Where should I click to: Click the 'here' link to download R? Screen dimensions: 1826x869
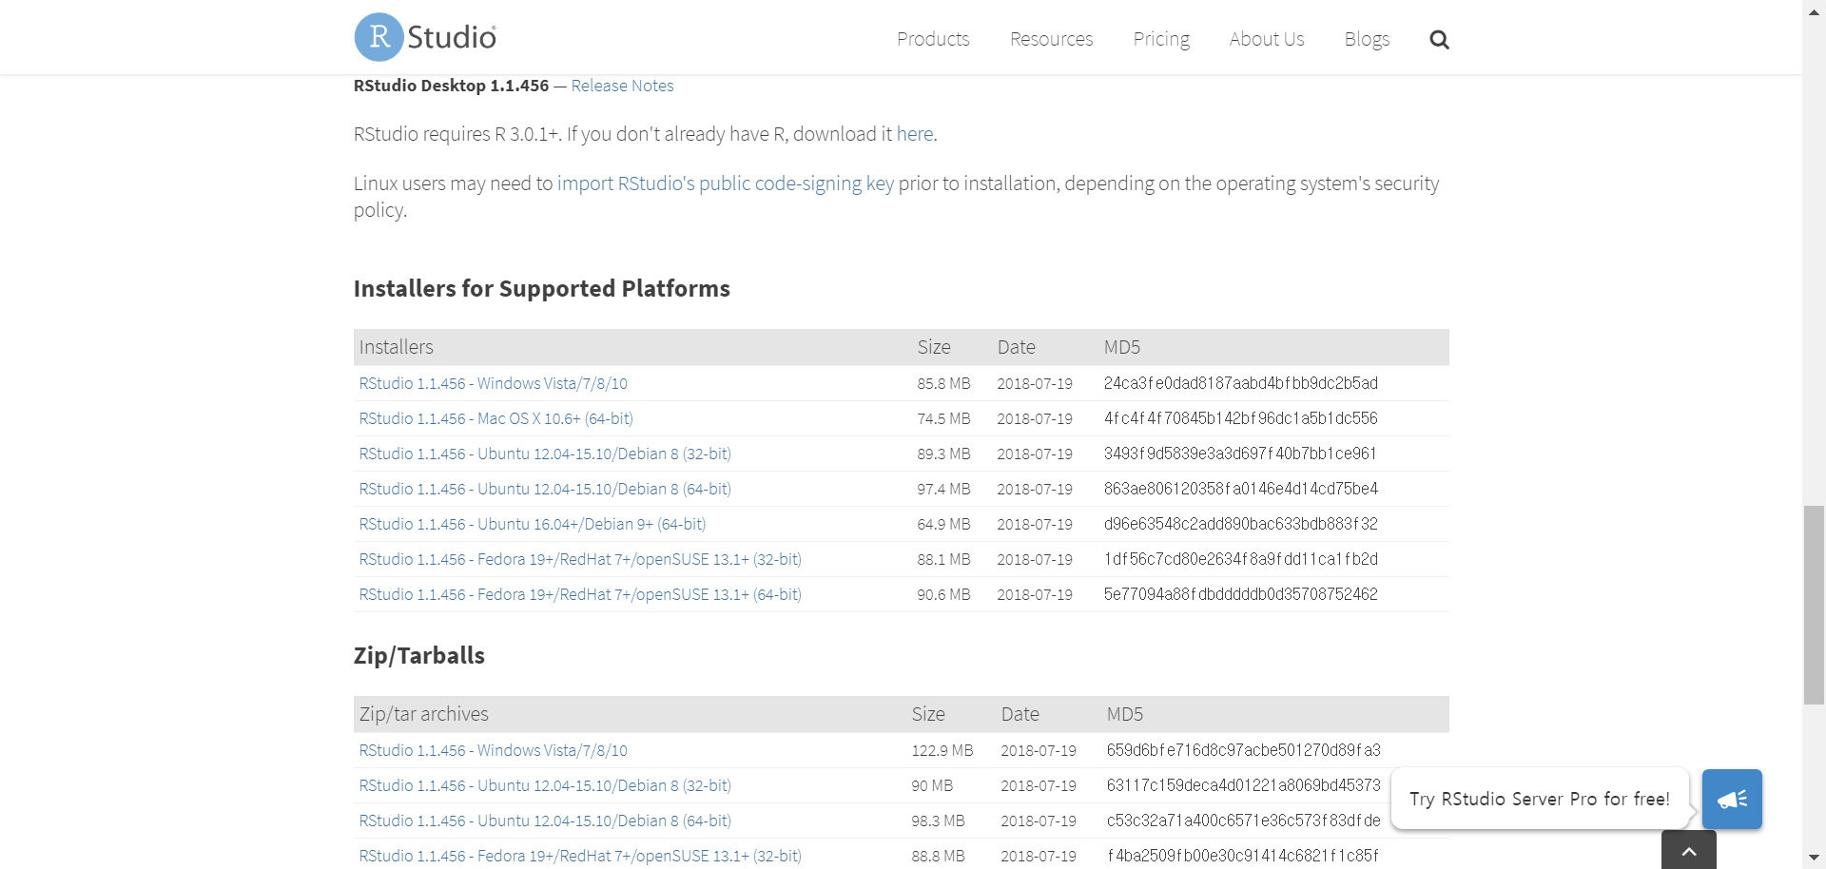[915, 134]
